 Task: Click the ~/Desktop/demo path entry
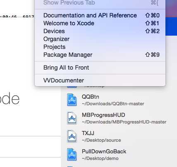click(100, 158)
